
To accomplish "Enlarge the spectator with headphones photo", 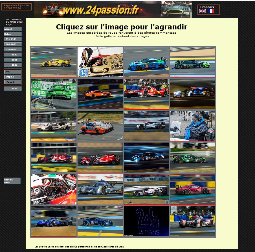I will click(193, 126).
